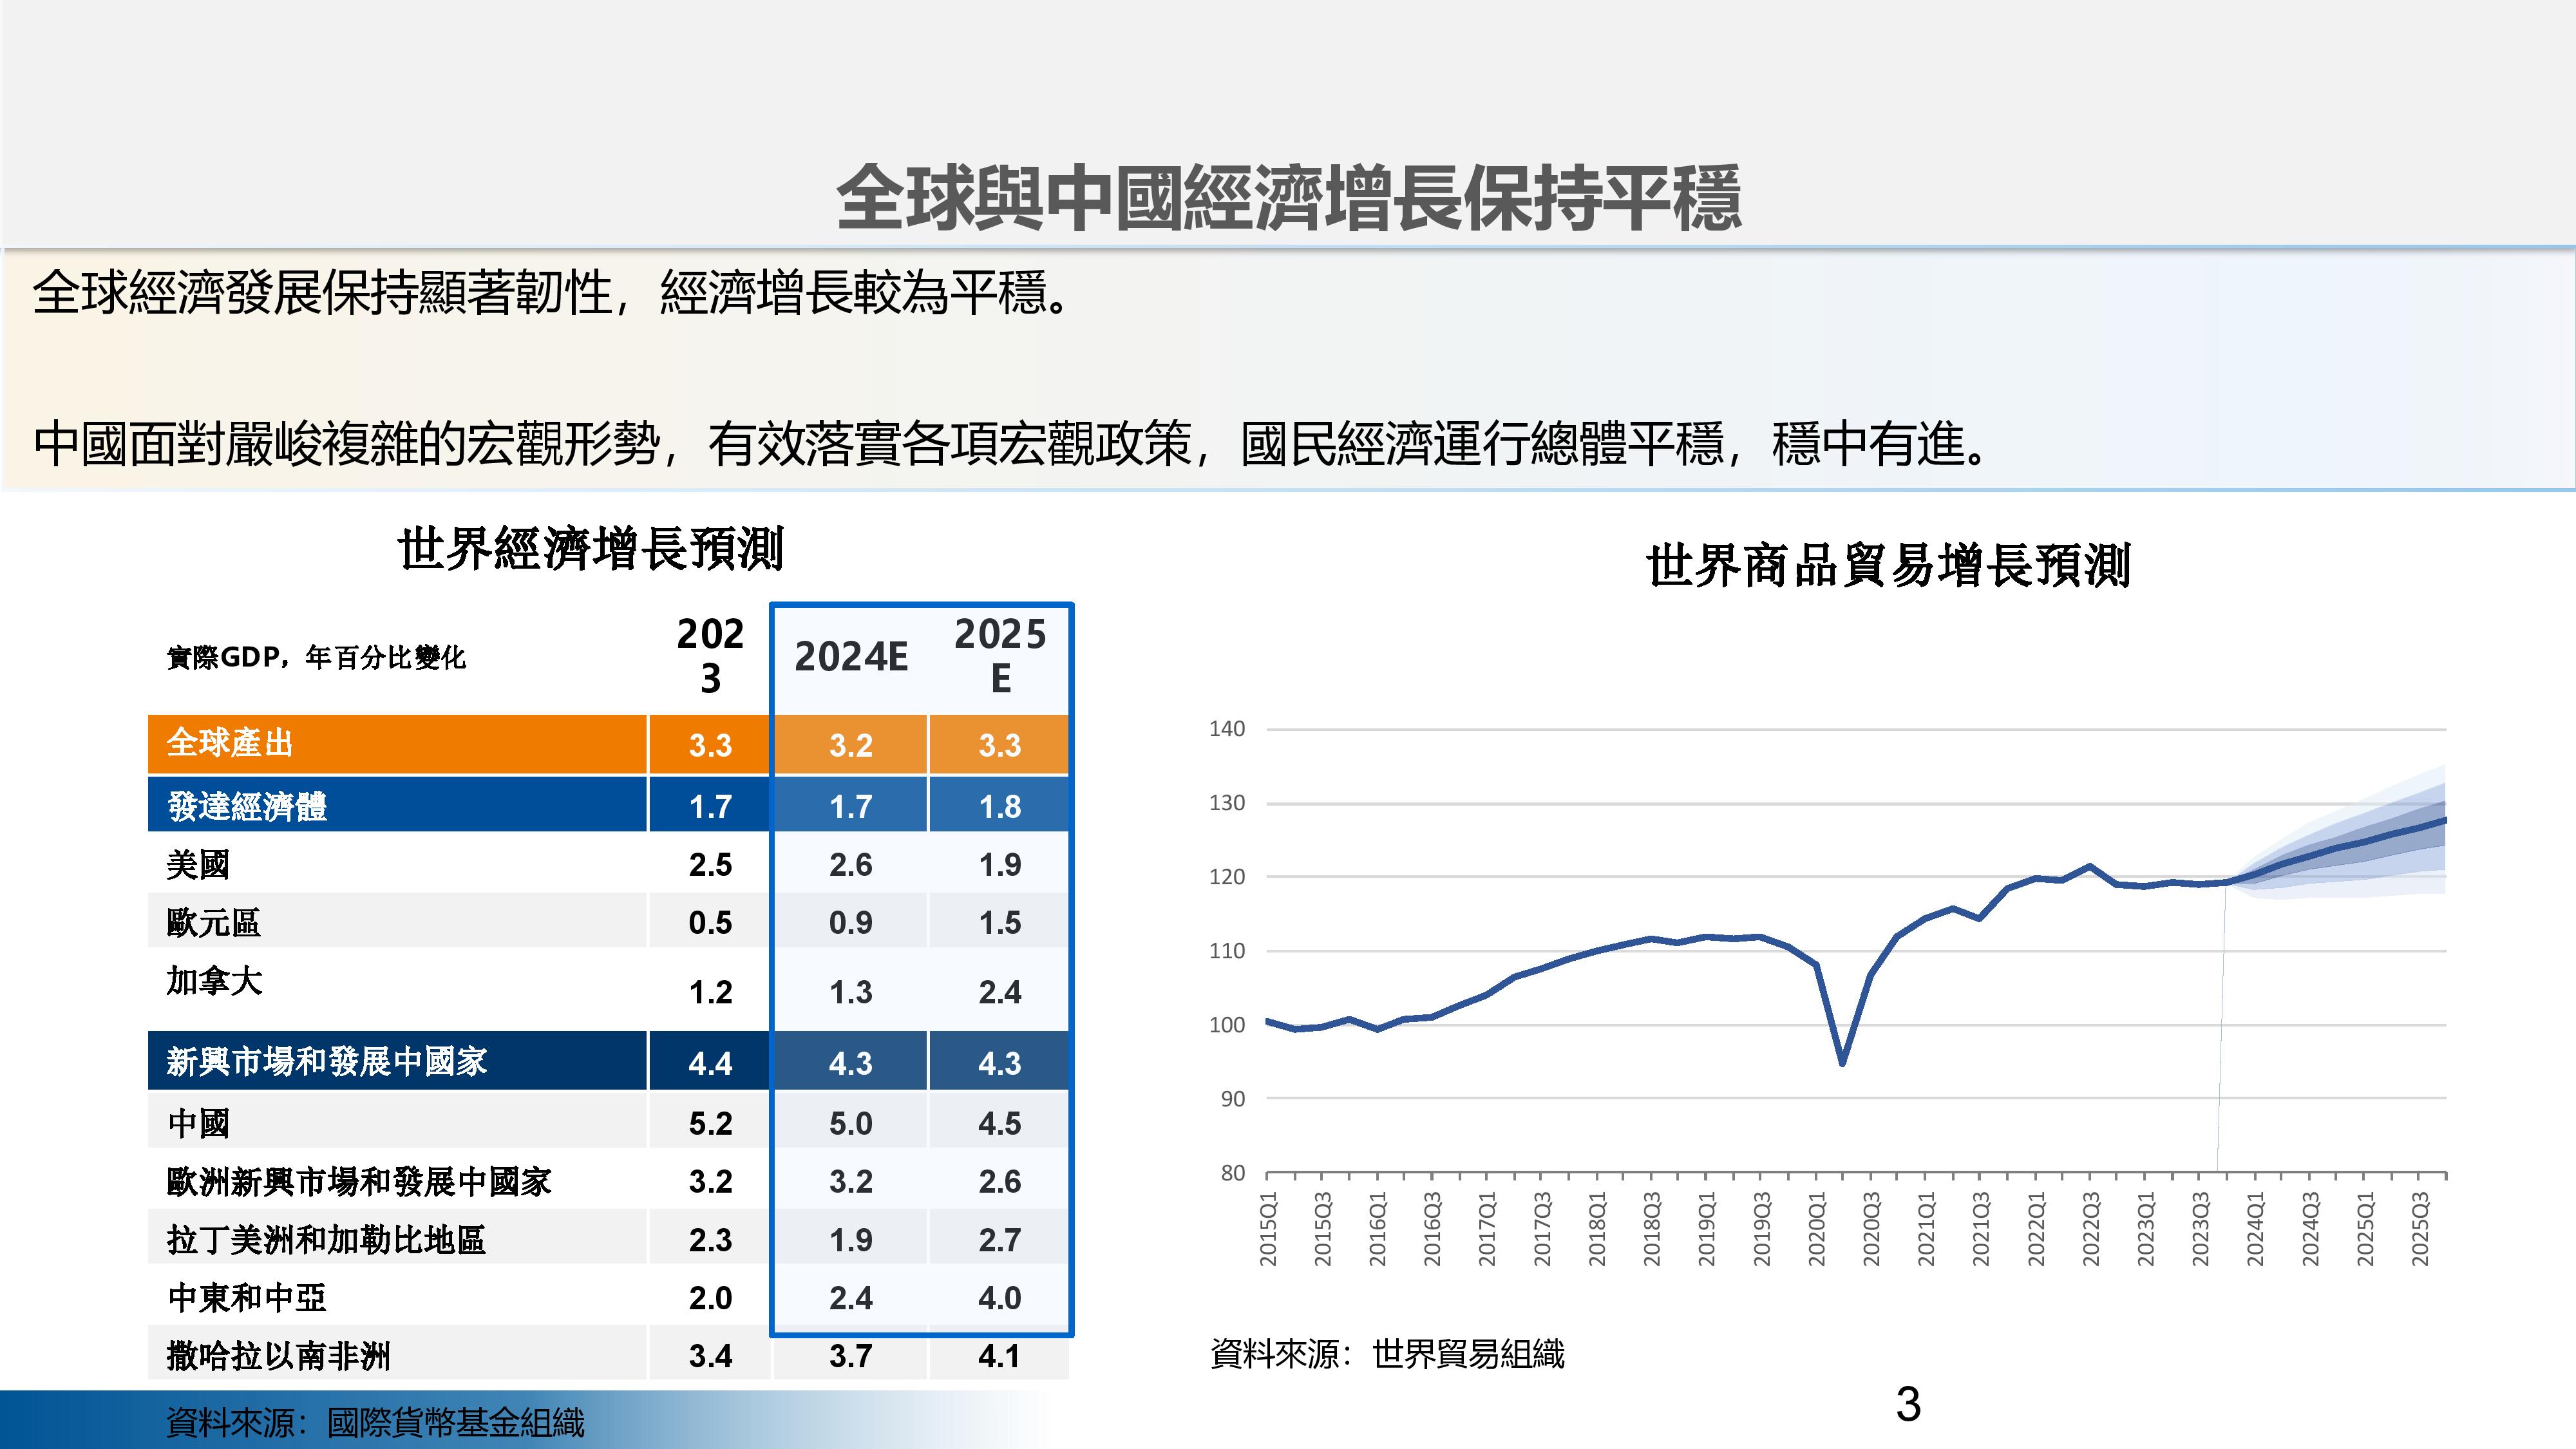Screen dimensions: 2576x1449
Task: Select the 發達經濟體 row label
Action: coord(246,806)
